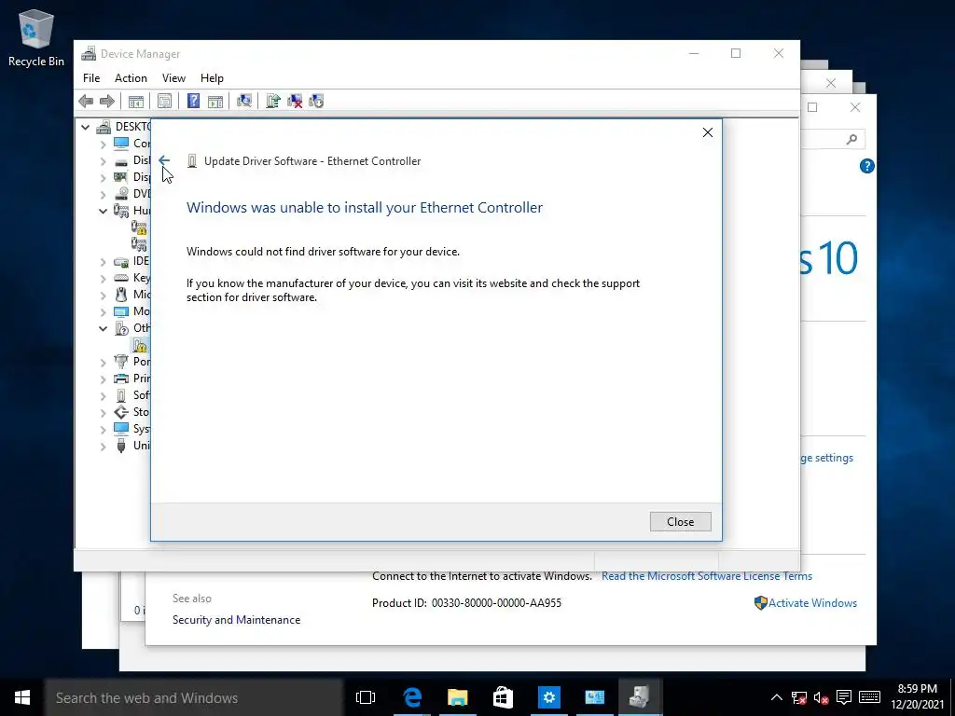Open the Help menu
Screen dimensions: 955x716
click(212, 78)
